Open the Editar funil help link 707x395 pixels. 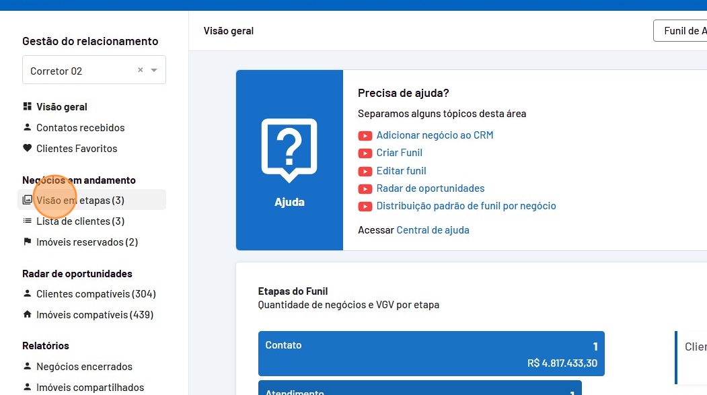[401, 171]
